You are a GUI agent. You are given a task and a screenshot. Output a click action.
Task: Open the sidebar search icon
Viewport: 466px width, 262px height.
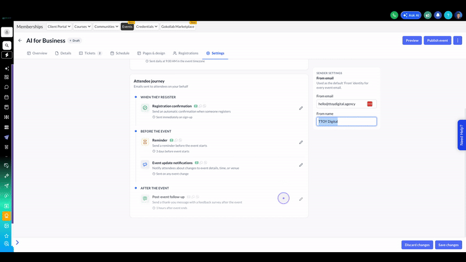[x=6, y=45]
